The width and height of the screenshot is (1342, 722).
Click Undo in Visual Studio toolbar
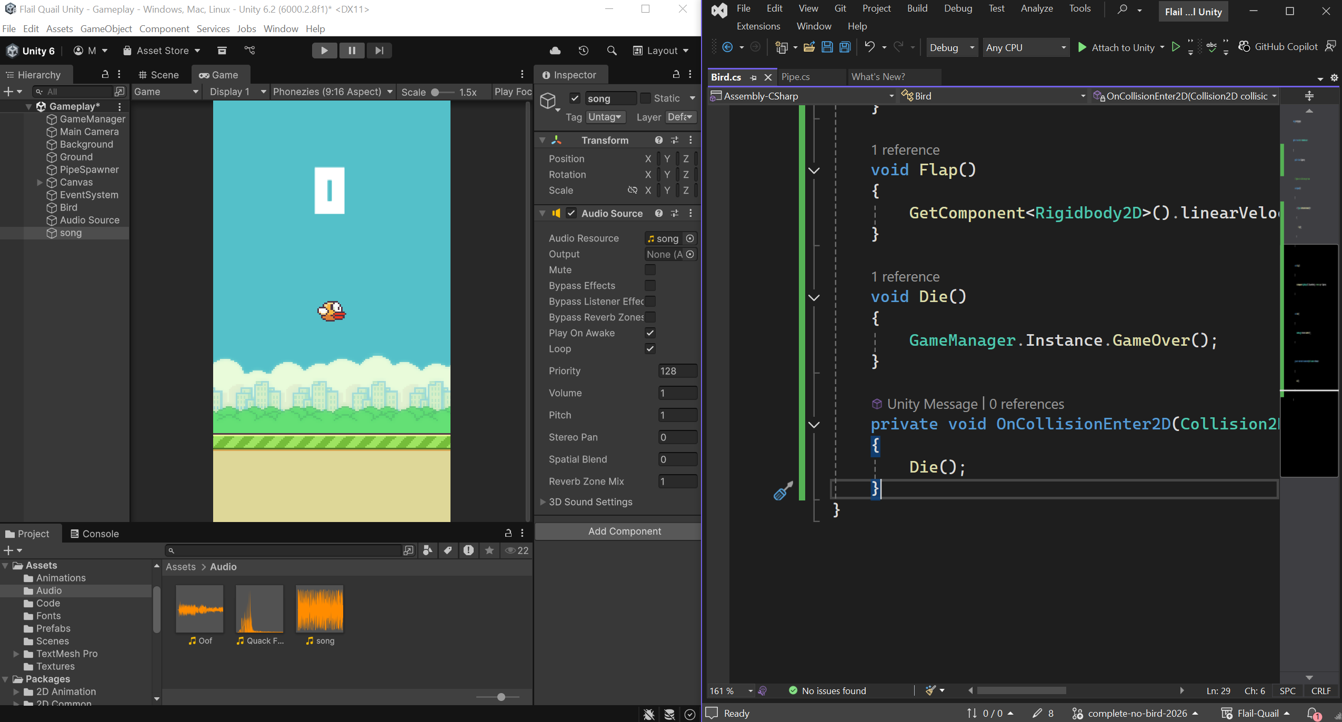[869, 47]
